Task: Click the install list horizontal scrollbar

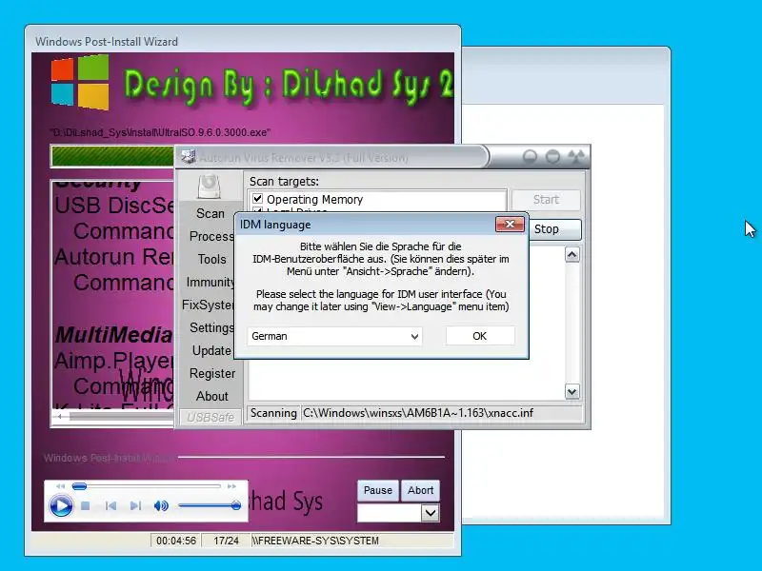Action: tap(112, 417)
